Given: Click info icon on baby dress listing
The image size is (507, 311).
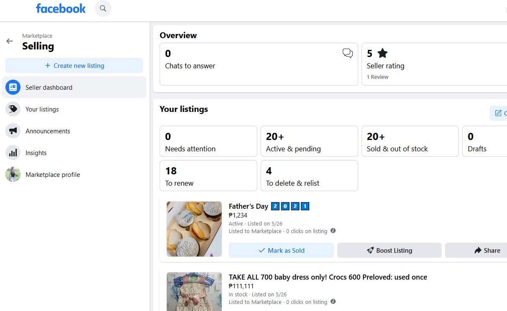Looking at the screenshot, I should click(333, 302).
